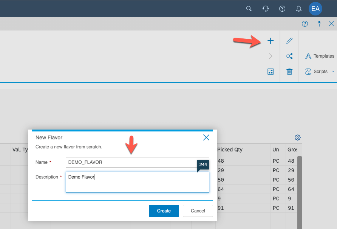This screenshot has height=229, width=337.
Task: Click the table vertical scrollbar
Action: (299, 192)
